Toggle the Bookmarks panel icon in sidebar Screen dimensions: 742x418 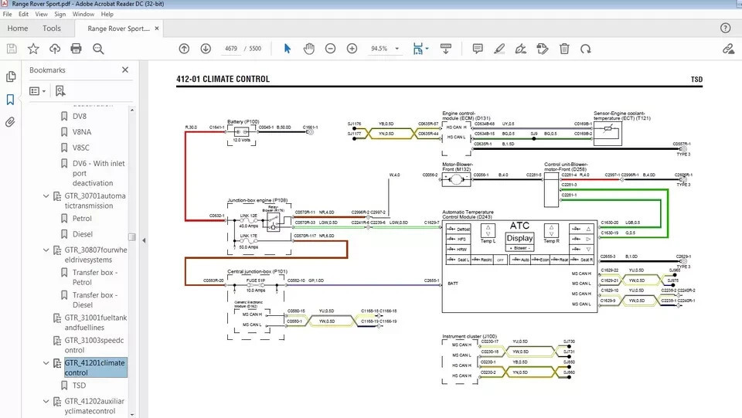pos(11,100)
